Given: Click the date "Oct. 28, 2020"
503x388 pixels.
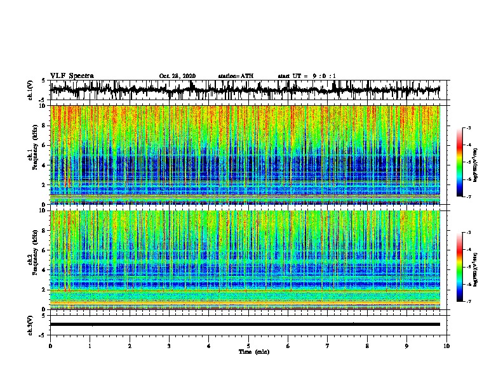Looking at the screenshot, I should click(177, 76).
